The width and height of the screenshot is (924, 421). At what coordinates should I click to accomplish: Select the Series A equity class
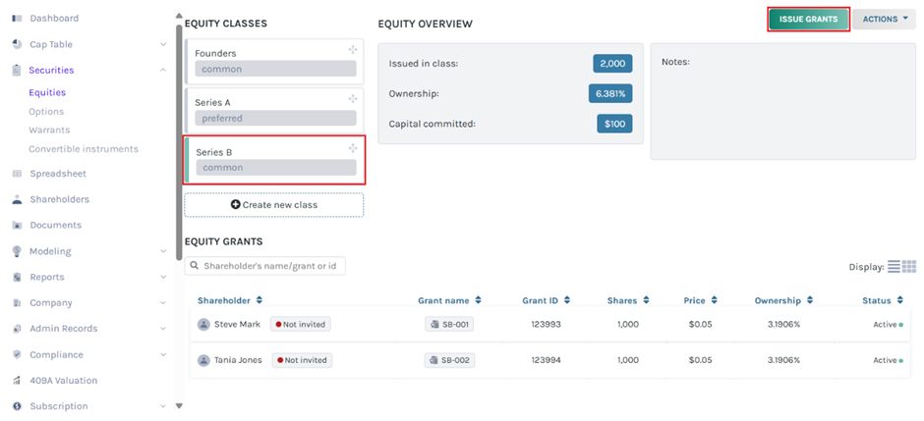pyautogui.click(x=274, y=111)
